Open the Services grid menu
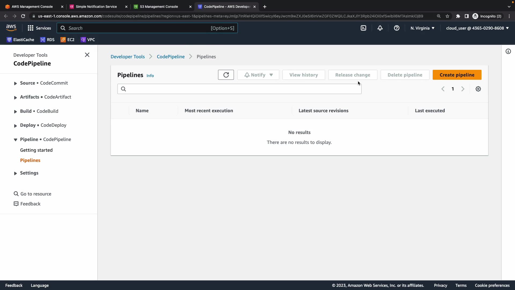 coord(39,28)
